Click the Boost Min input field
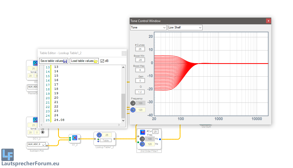Viewport: 293px width, 168px height. 140,60
